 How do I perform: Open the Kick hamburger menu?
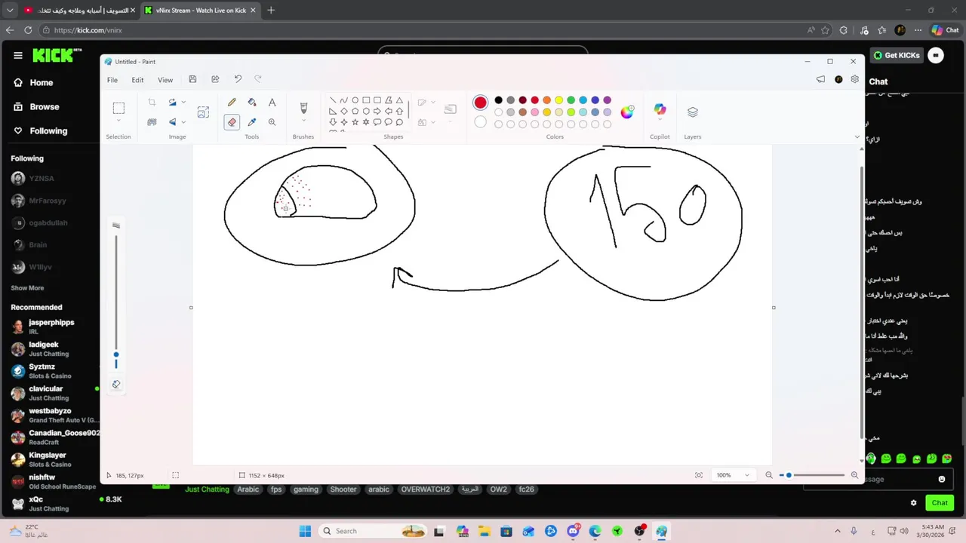(17, 55)
